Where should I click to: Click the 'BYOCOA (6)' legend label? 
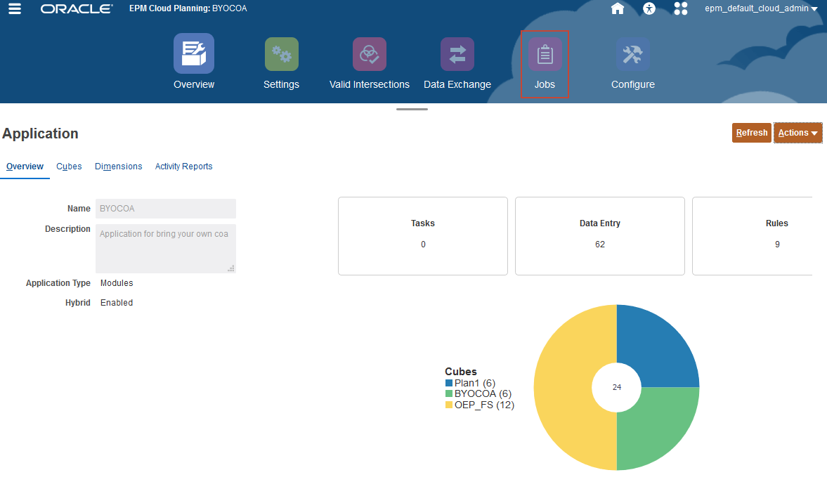pyautogui.click(x=483, y=394)
